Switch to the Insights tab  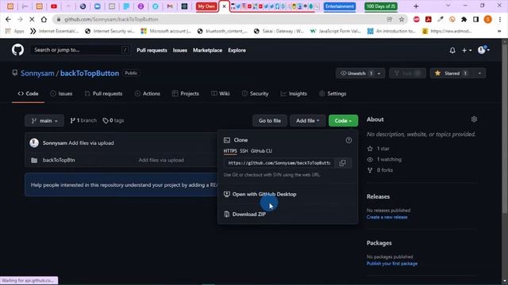[x=294, y=93]
